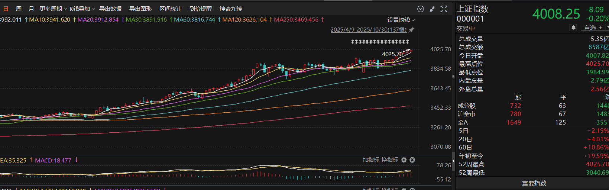Click the 交易中 trading status text
609x190 pixels.
click(x=466, y=29)
